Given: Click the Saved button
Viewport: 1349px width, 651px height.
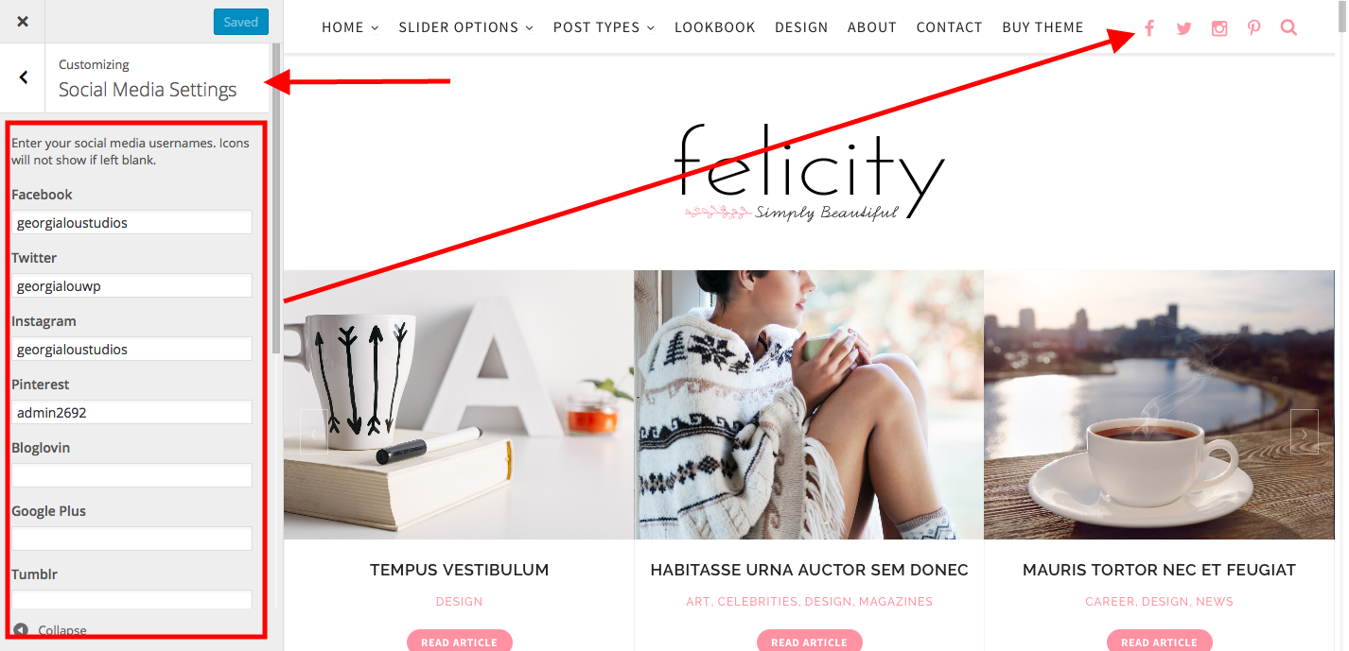Looking at the screenshot, I should click(x=241, y=22).
